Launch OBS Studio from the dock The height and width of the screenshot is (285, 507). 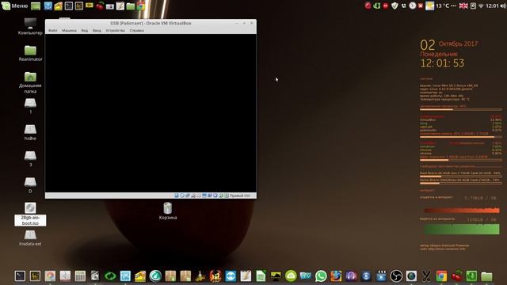[396, 276]
